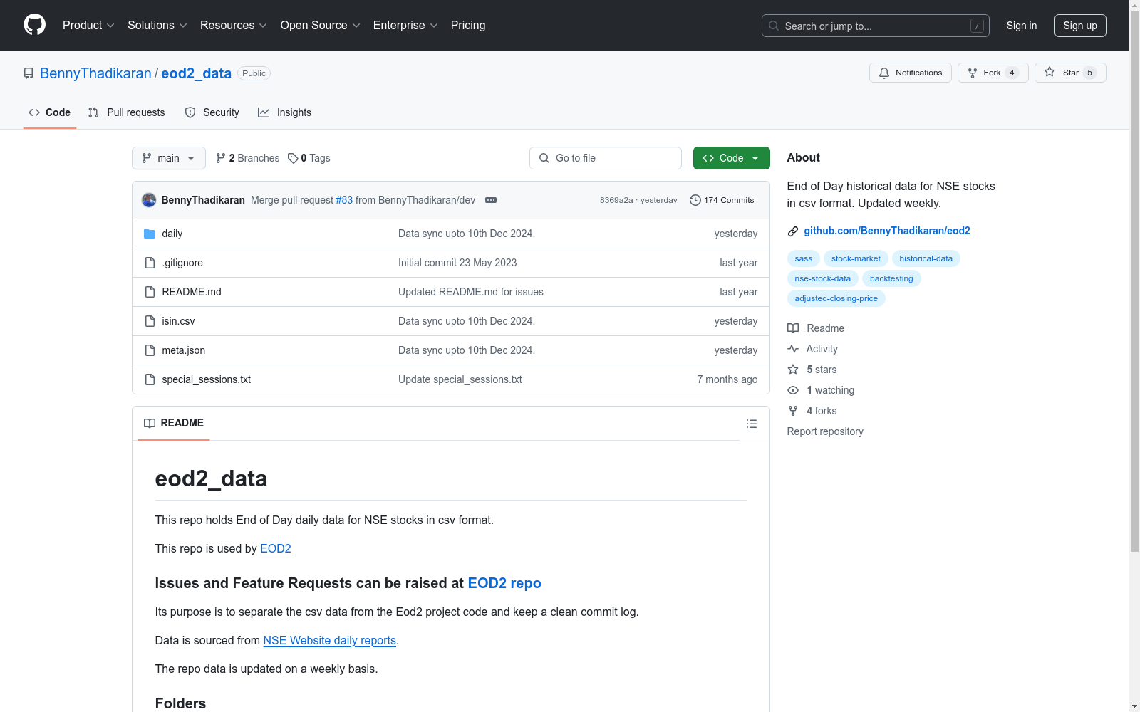This screenshot has width=1140, height=712.
Task: Switch to the Pull requests tab
Action: click(x=126, y=112)
